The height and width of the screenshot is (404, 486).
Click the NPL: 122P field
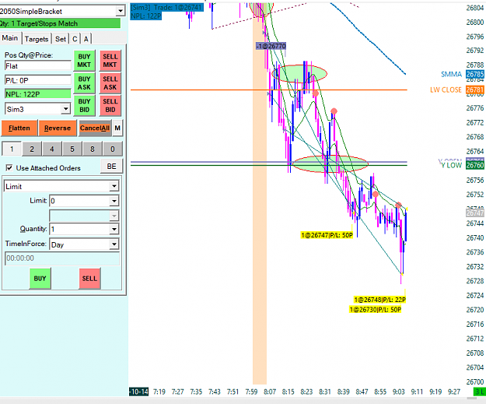coord(38,94)
